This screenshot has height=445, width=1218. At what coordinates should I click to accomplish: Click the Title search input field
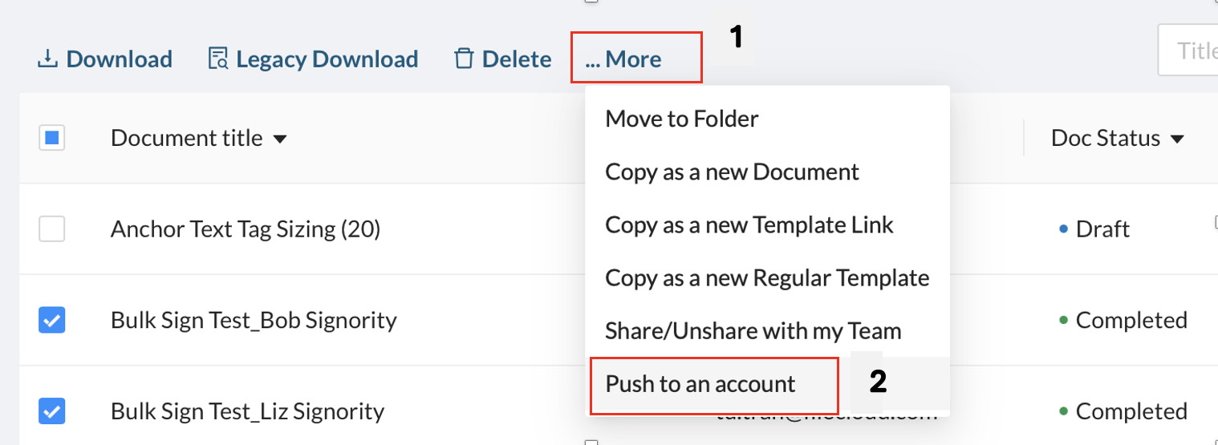pyautogui.click(x=1188, y=51)
